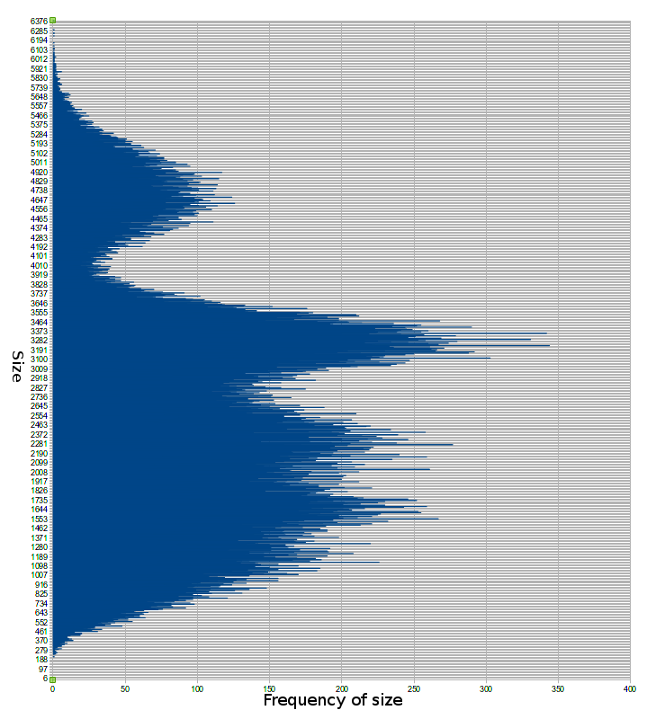Click the 3191 Size axis label

coord(38,350)
